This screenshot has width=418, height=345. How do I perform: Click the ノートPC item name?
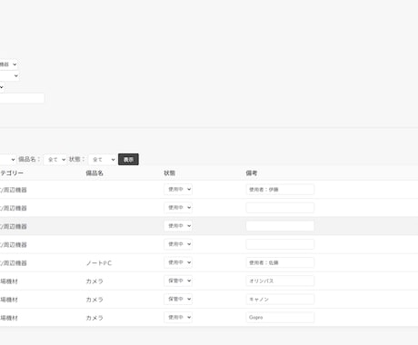coord(99,263)
